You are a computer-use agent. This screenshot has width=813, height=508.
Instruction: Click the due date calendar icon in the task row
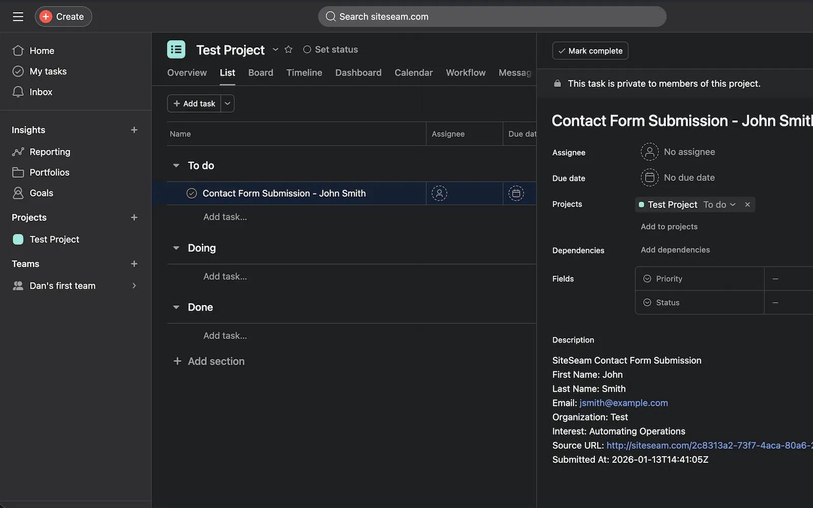point(516,194)
